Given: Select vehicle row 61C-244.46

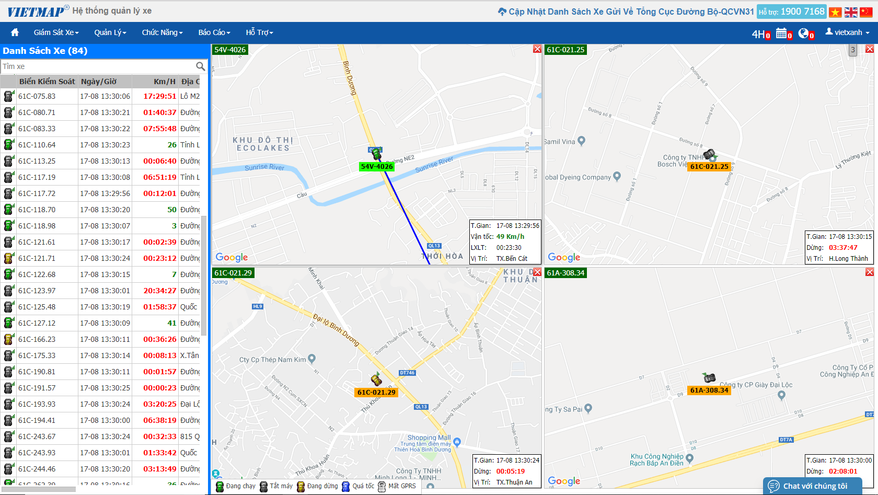Looking at the screenshot, I should click(100, 469).
